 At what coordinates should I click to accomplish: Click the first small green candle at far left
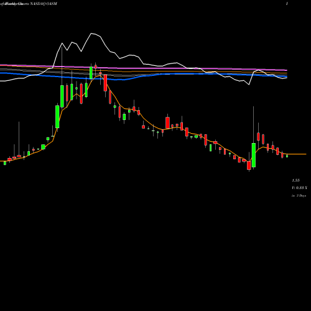(x=5, y=163)
